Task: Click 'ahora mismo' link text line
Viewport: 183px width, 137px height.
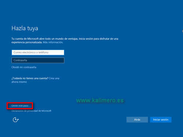Action: (19, 82)
